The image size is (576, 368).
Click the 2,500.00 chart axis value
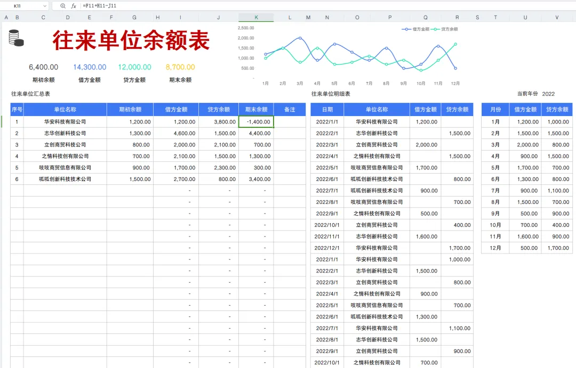pyautogui.click(x=246, y=28)
